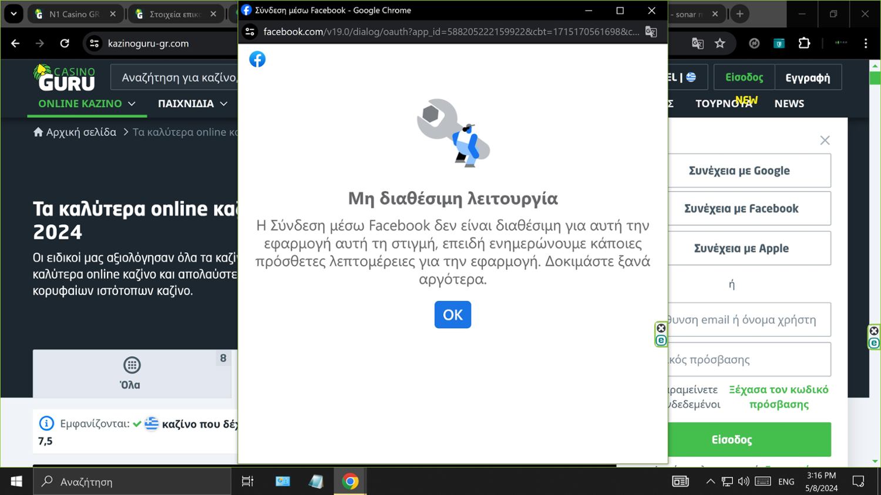Image resolution: width=881 pixels, height=495 pixels.
Task: Go back in main Chrome window
Action: [15, 43]
